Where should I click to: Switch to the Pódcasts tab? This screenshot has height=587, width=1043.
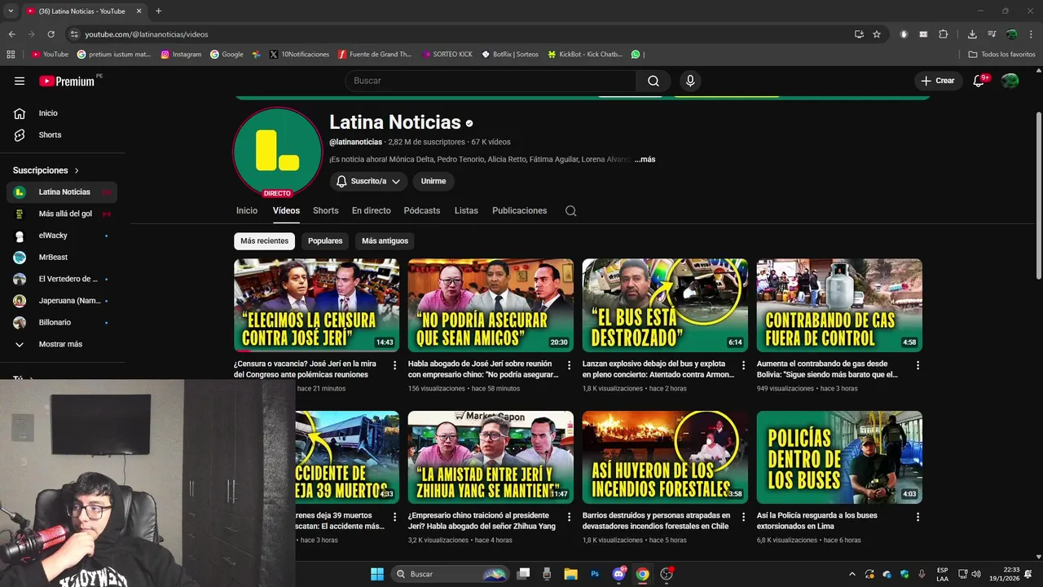422,210
